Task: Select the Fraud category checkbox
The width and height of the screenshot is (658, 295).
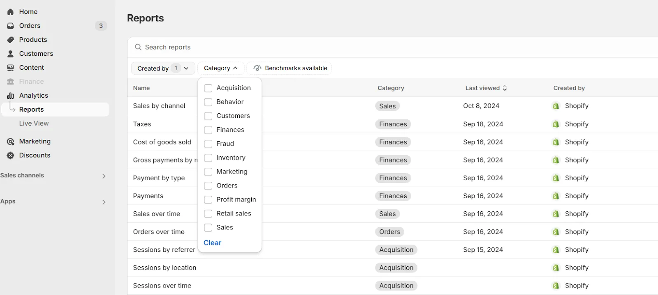Action: pos(208,144)
